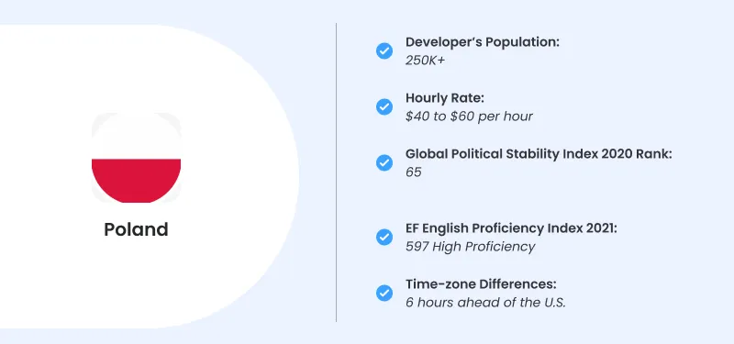Click the checkmark beside Global Political Stability Index
This screenshot has width=734, height=344.
tap(384, 163)
